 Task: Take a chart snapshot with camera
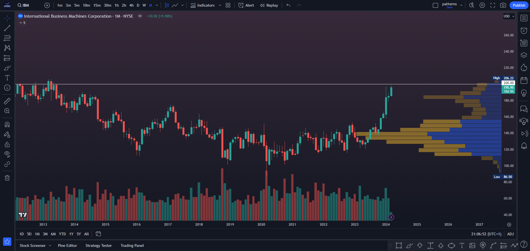503,5
